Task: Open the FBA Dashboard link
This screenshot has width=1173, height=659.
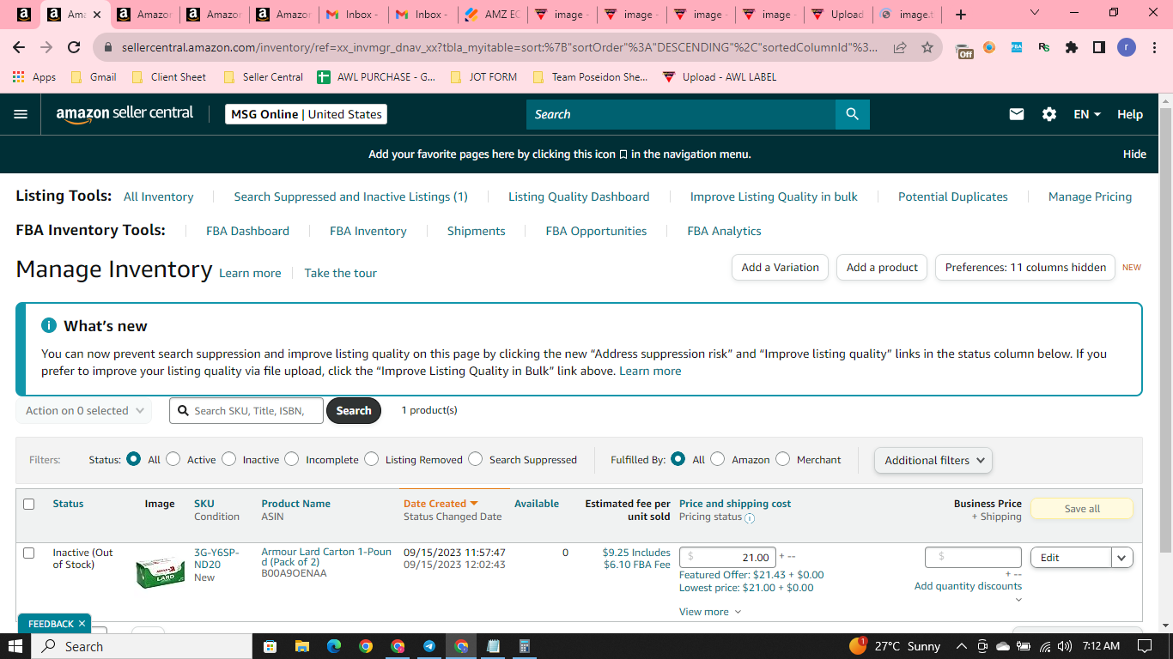Action: [x=247, y=231]
